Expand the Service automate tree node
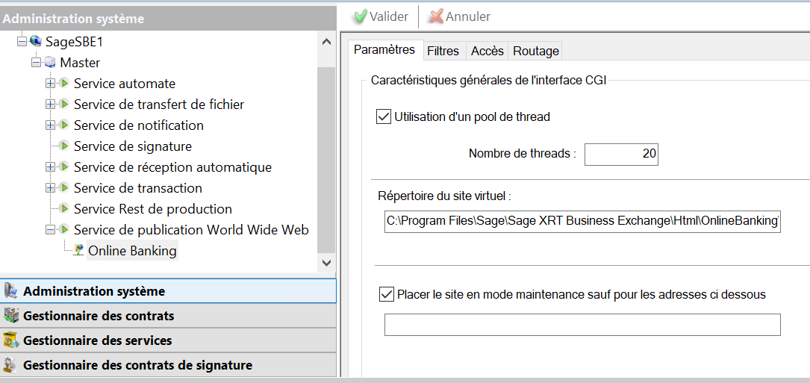 click(51, 84)
